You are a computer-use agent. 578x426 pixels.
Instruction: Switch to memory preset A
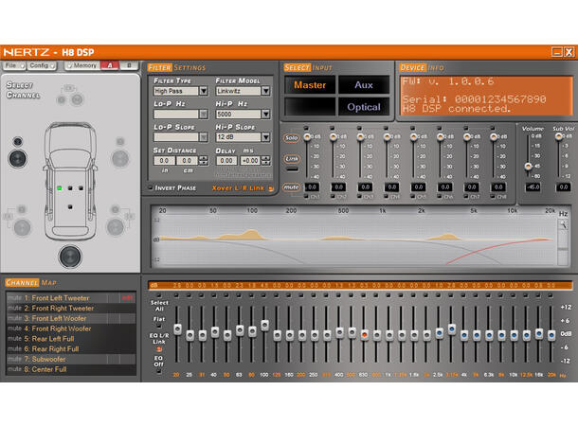110,65
